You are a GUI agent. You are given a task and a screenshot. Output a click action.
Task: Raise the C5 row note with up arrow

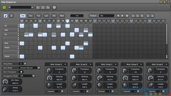click(18, 25)
